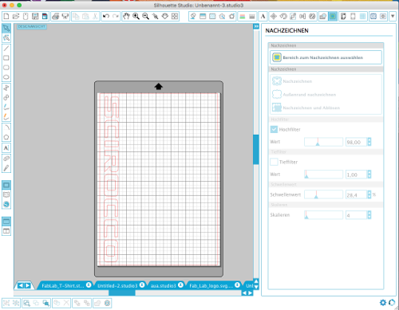Select the Draw a Rectangle tool
The width and height of the screenshot is (399, 310).
click(x=6, y=58)
